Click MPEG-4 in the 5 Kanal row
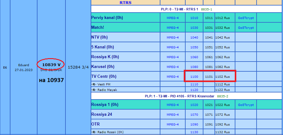Screen dimensions: 283x135 click(x=173, y=47)
